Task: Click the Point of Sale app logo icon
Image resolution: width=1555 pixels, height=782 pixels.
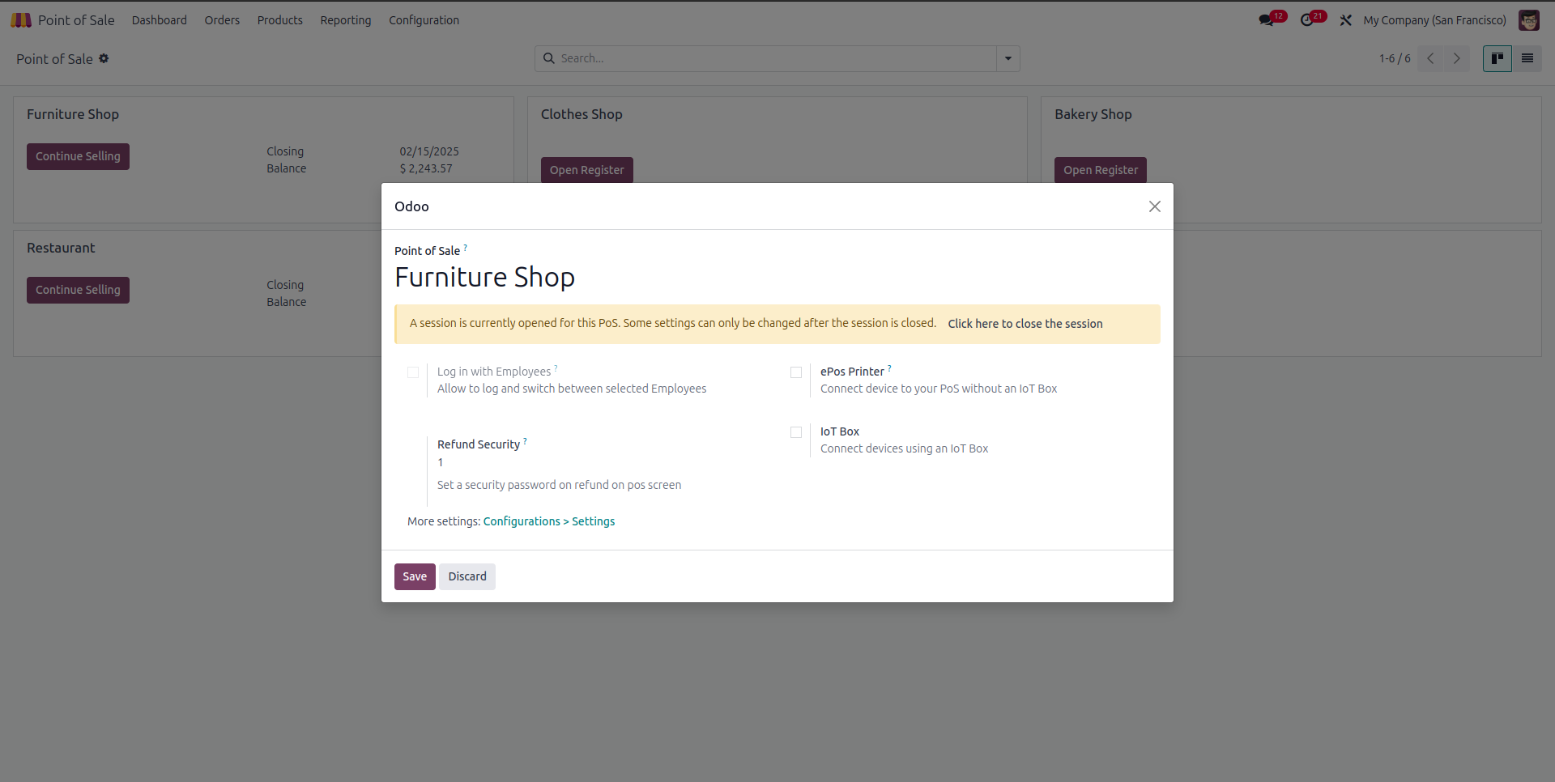Action: pyautogui.click(x=21, y=20)
